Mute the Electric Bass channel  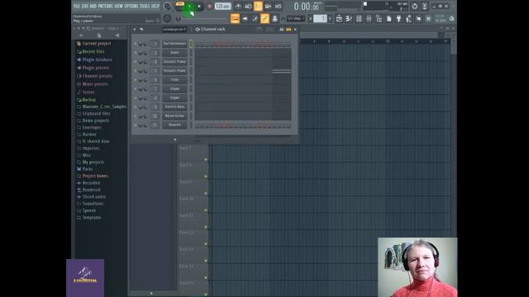point(136,106)
